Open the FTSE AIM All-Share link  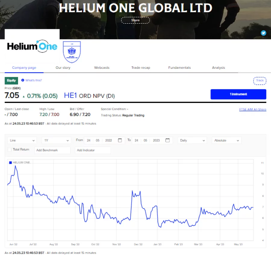point(253,109)
